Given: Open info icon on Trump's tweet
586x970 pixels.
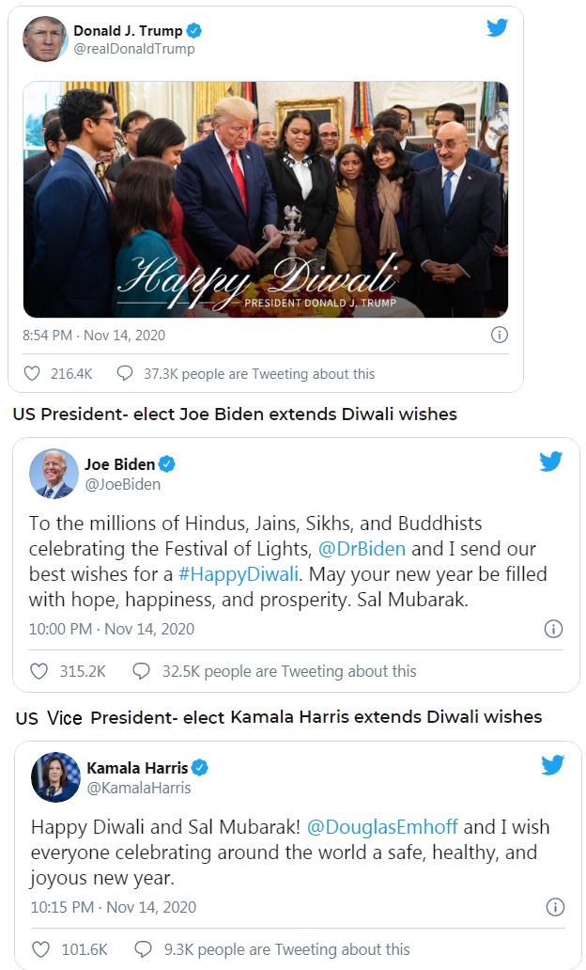Looking at the screenshot, I should point(500,335).
